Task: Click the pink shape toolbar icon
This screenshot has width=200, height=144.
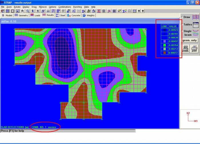Action: tap(109, 11)
